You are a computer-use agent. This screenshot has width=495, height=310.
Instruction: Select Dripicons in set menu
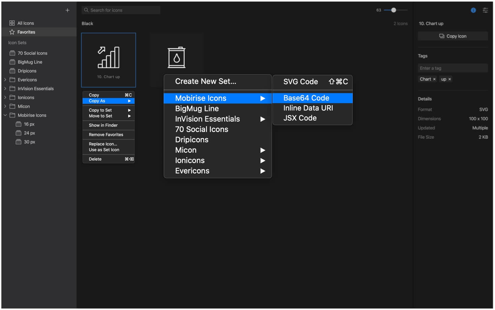218,140
